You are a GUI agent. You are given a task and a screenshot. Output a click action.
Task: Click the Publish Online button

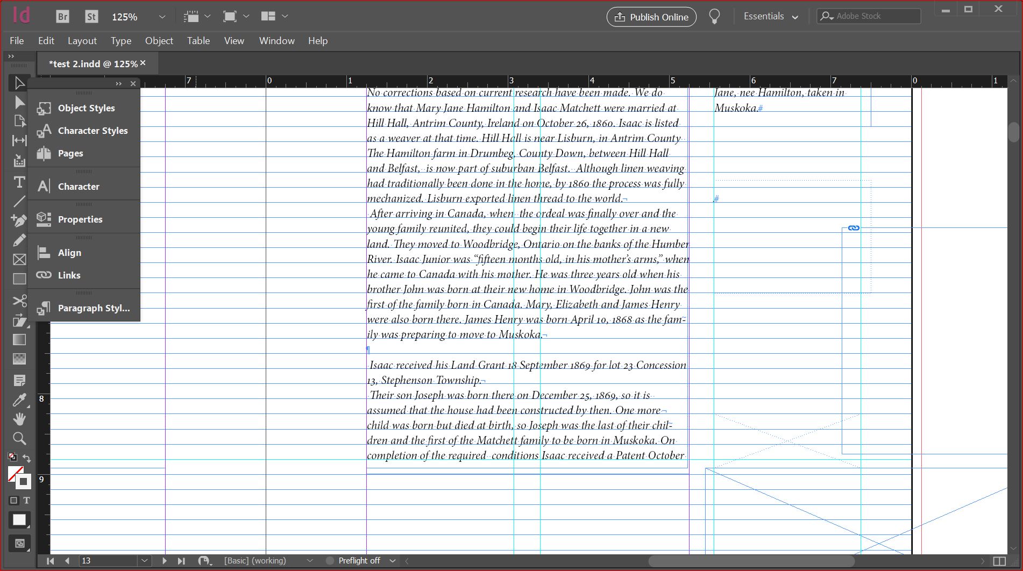[x=651, y=17]
